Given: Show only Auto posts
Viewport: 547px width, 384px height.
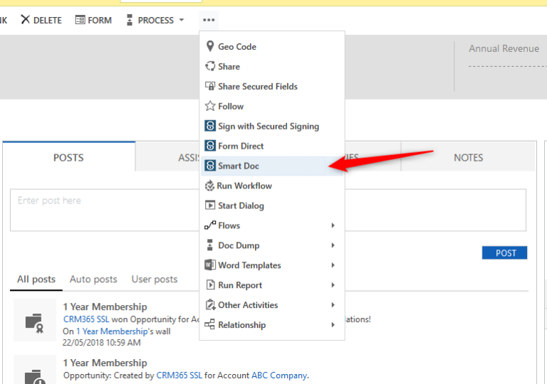Looking at the screenshot, I should (x=93, y=279).
